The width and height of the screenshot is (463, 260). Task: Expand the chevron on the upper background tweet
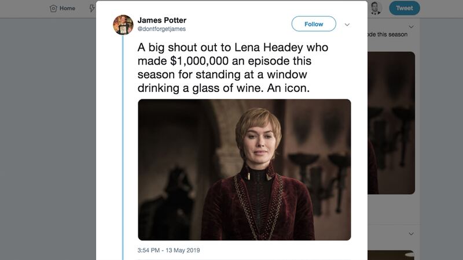[411, 27]
